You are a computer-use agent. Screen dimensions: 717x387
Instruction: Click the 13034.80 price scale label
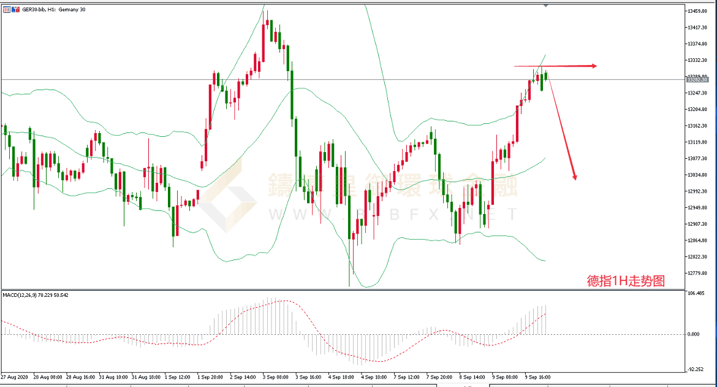pos(699,175)
